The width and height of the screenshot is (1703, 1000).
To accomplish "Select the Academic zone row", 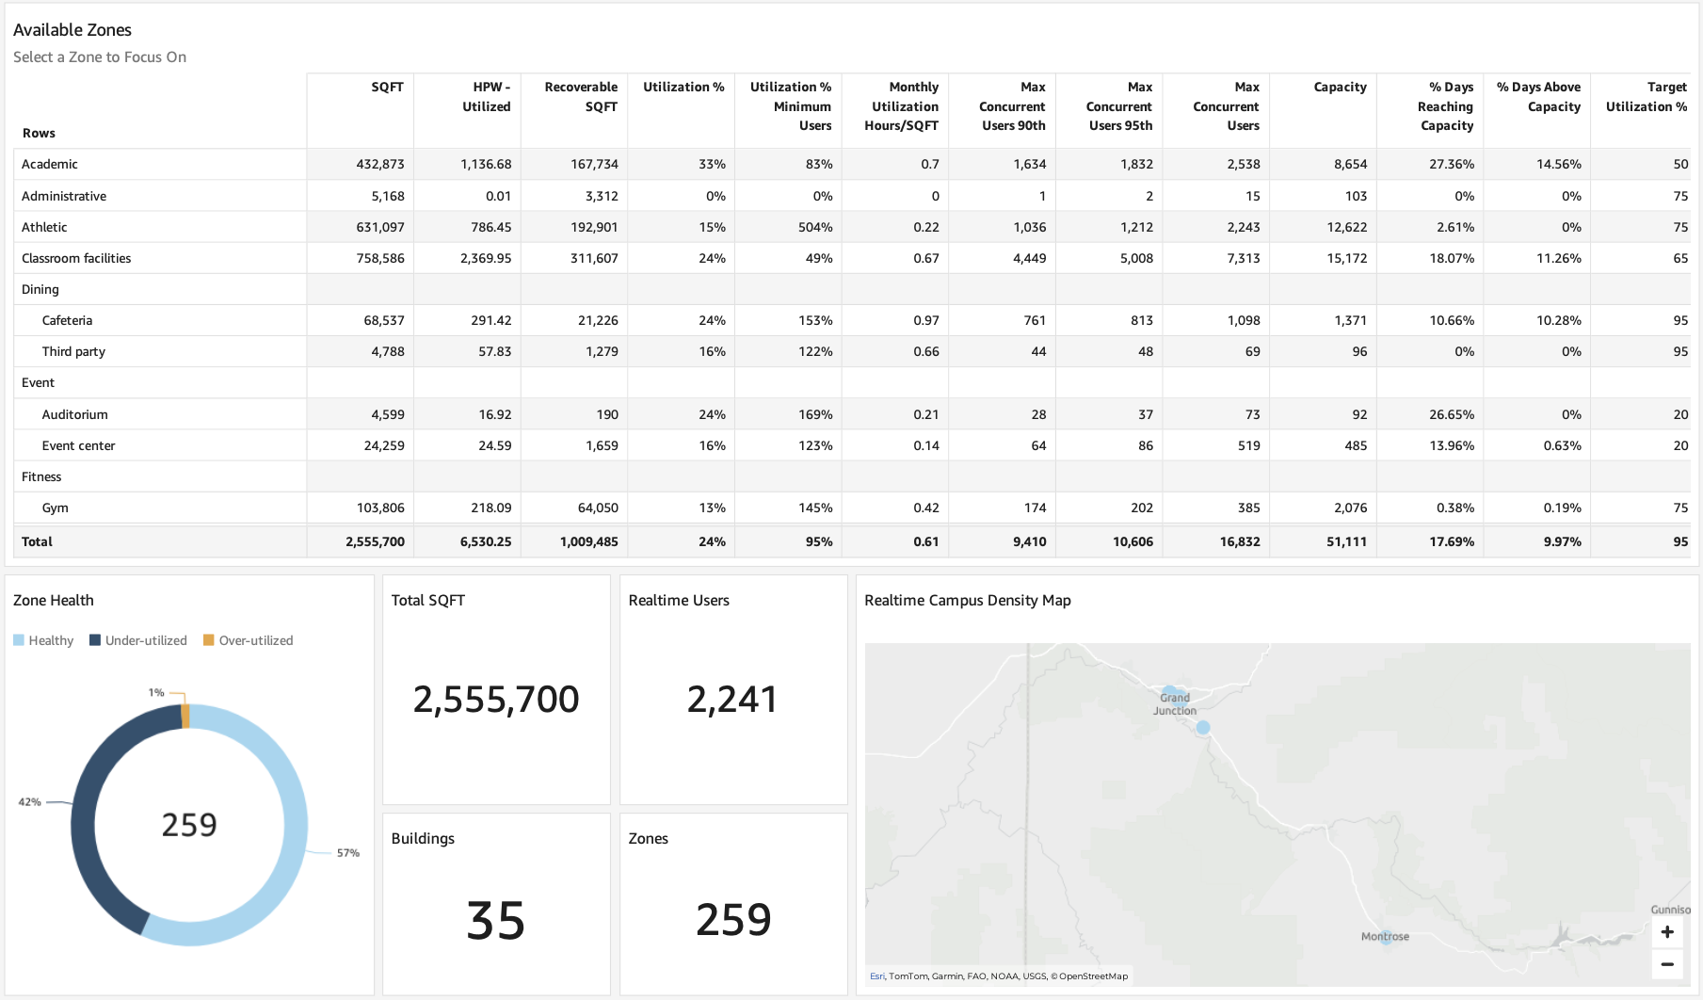I will tap(852, 164).
